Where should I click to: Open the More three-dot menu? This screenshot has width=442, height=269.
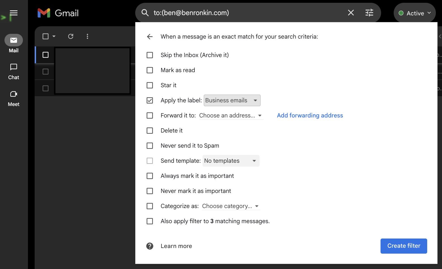click(87, 36)
